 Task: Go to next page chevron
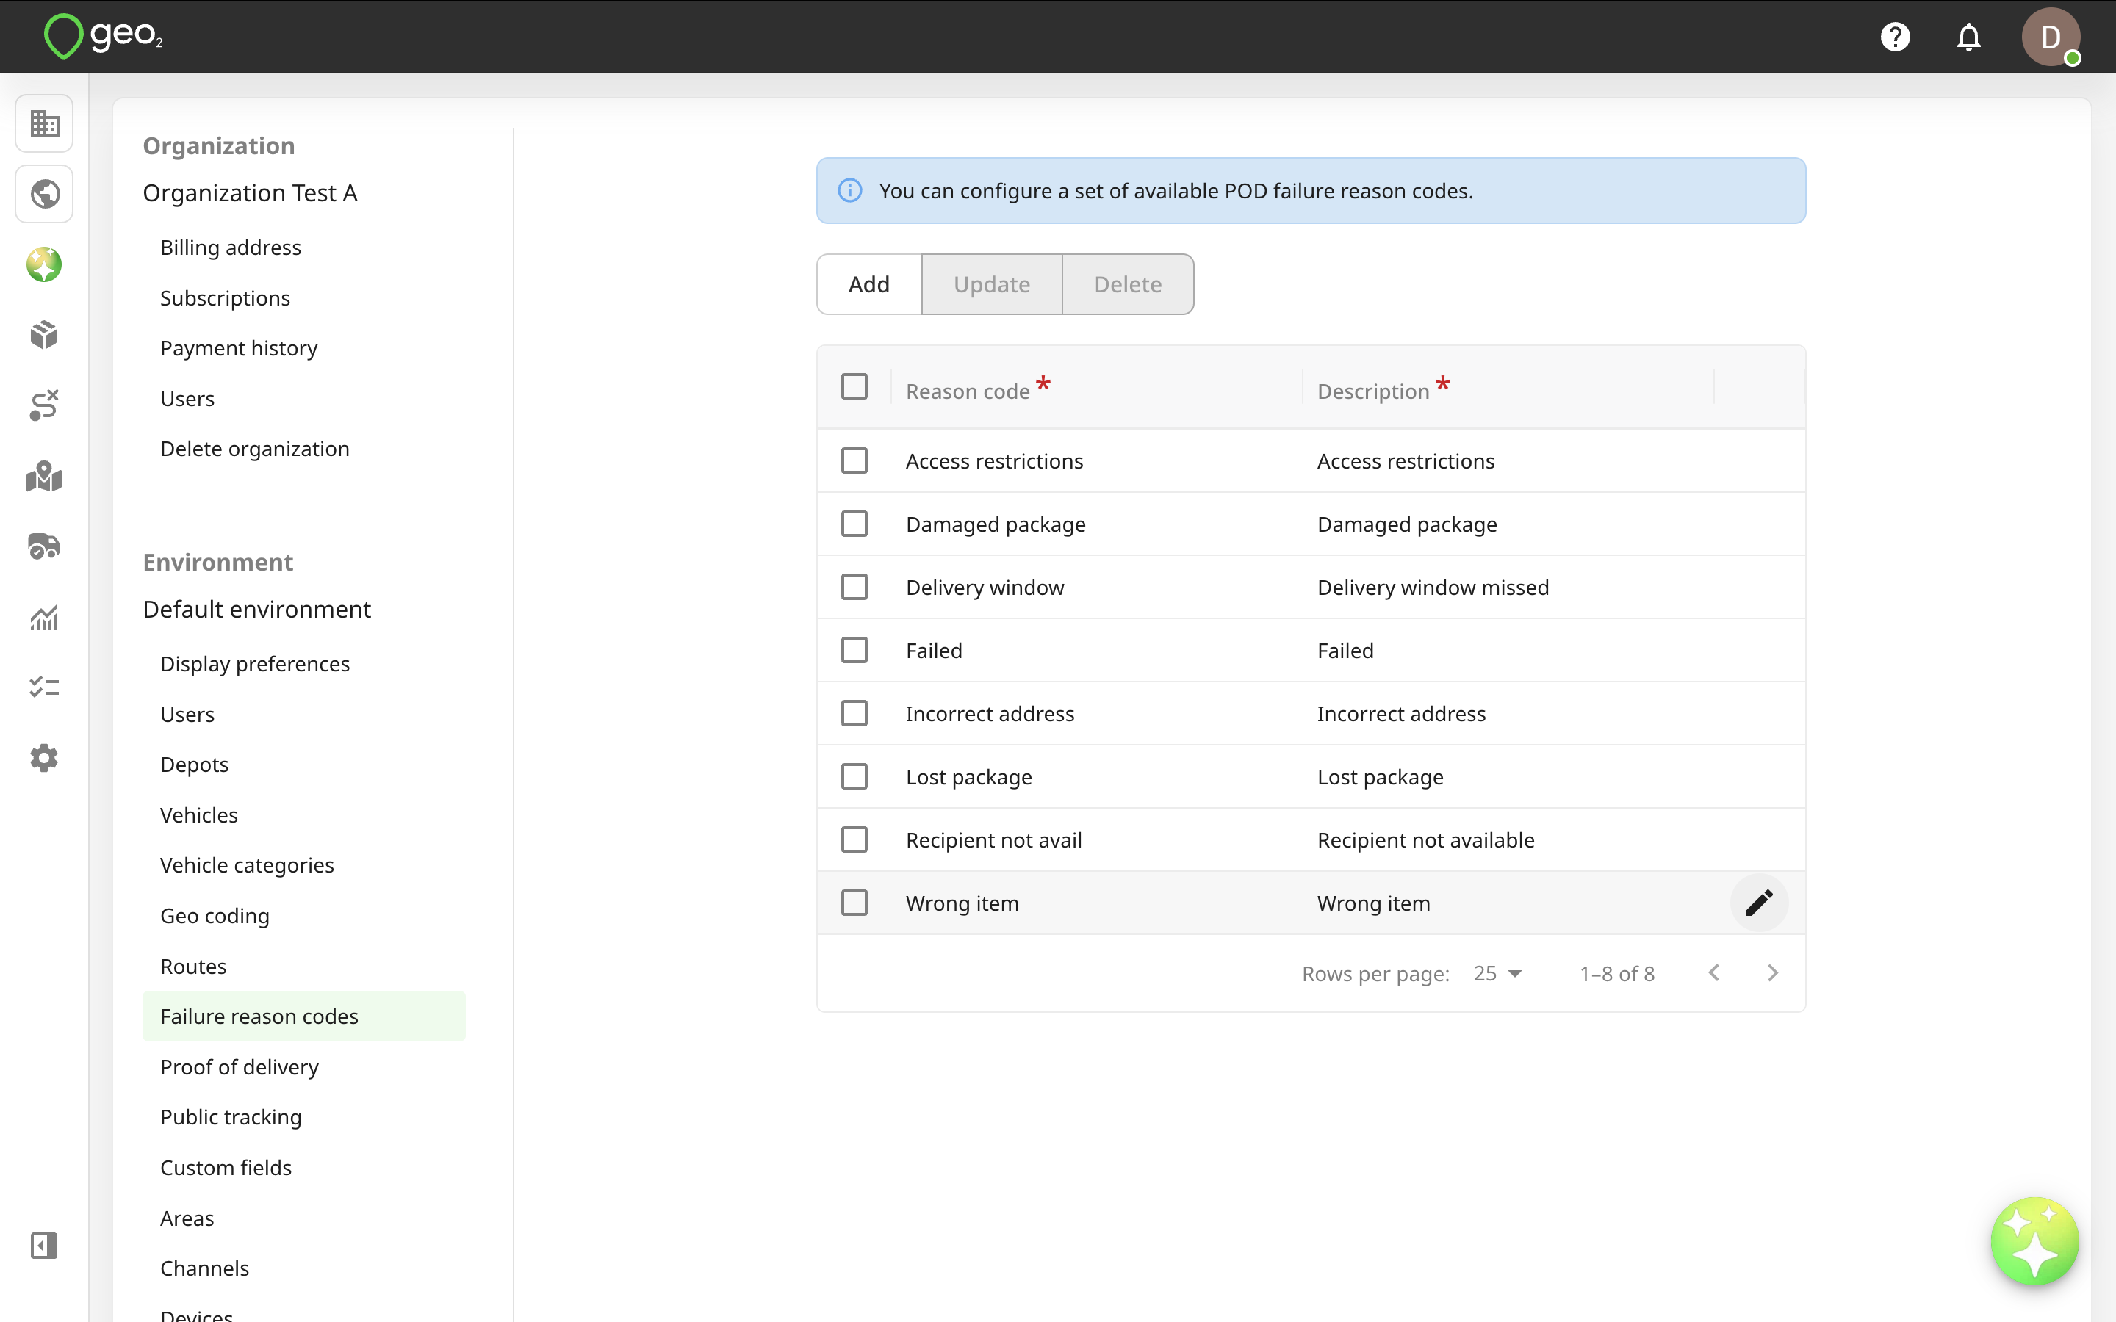(x=1772, y=973)
